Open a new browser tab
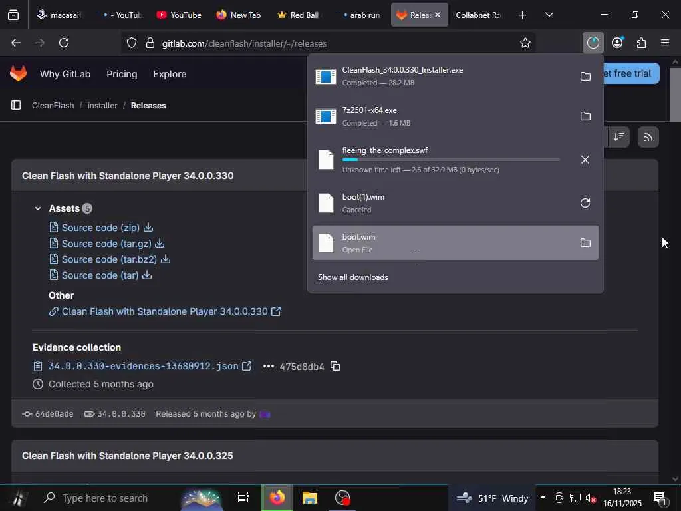The image size is (681, 511). (522, 15)
